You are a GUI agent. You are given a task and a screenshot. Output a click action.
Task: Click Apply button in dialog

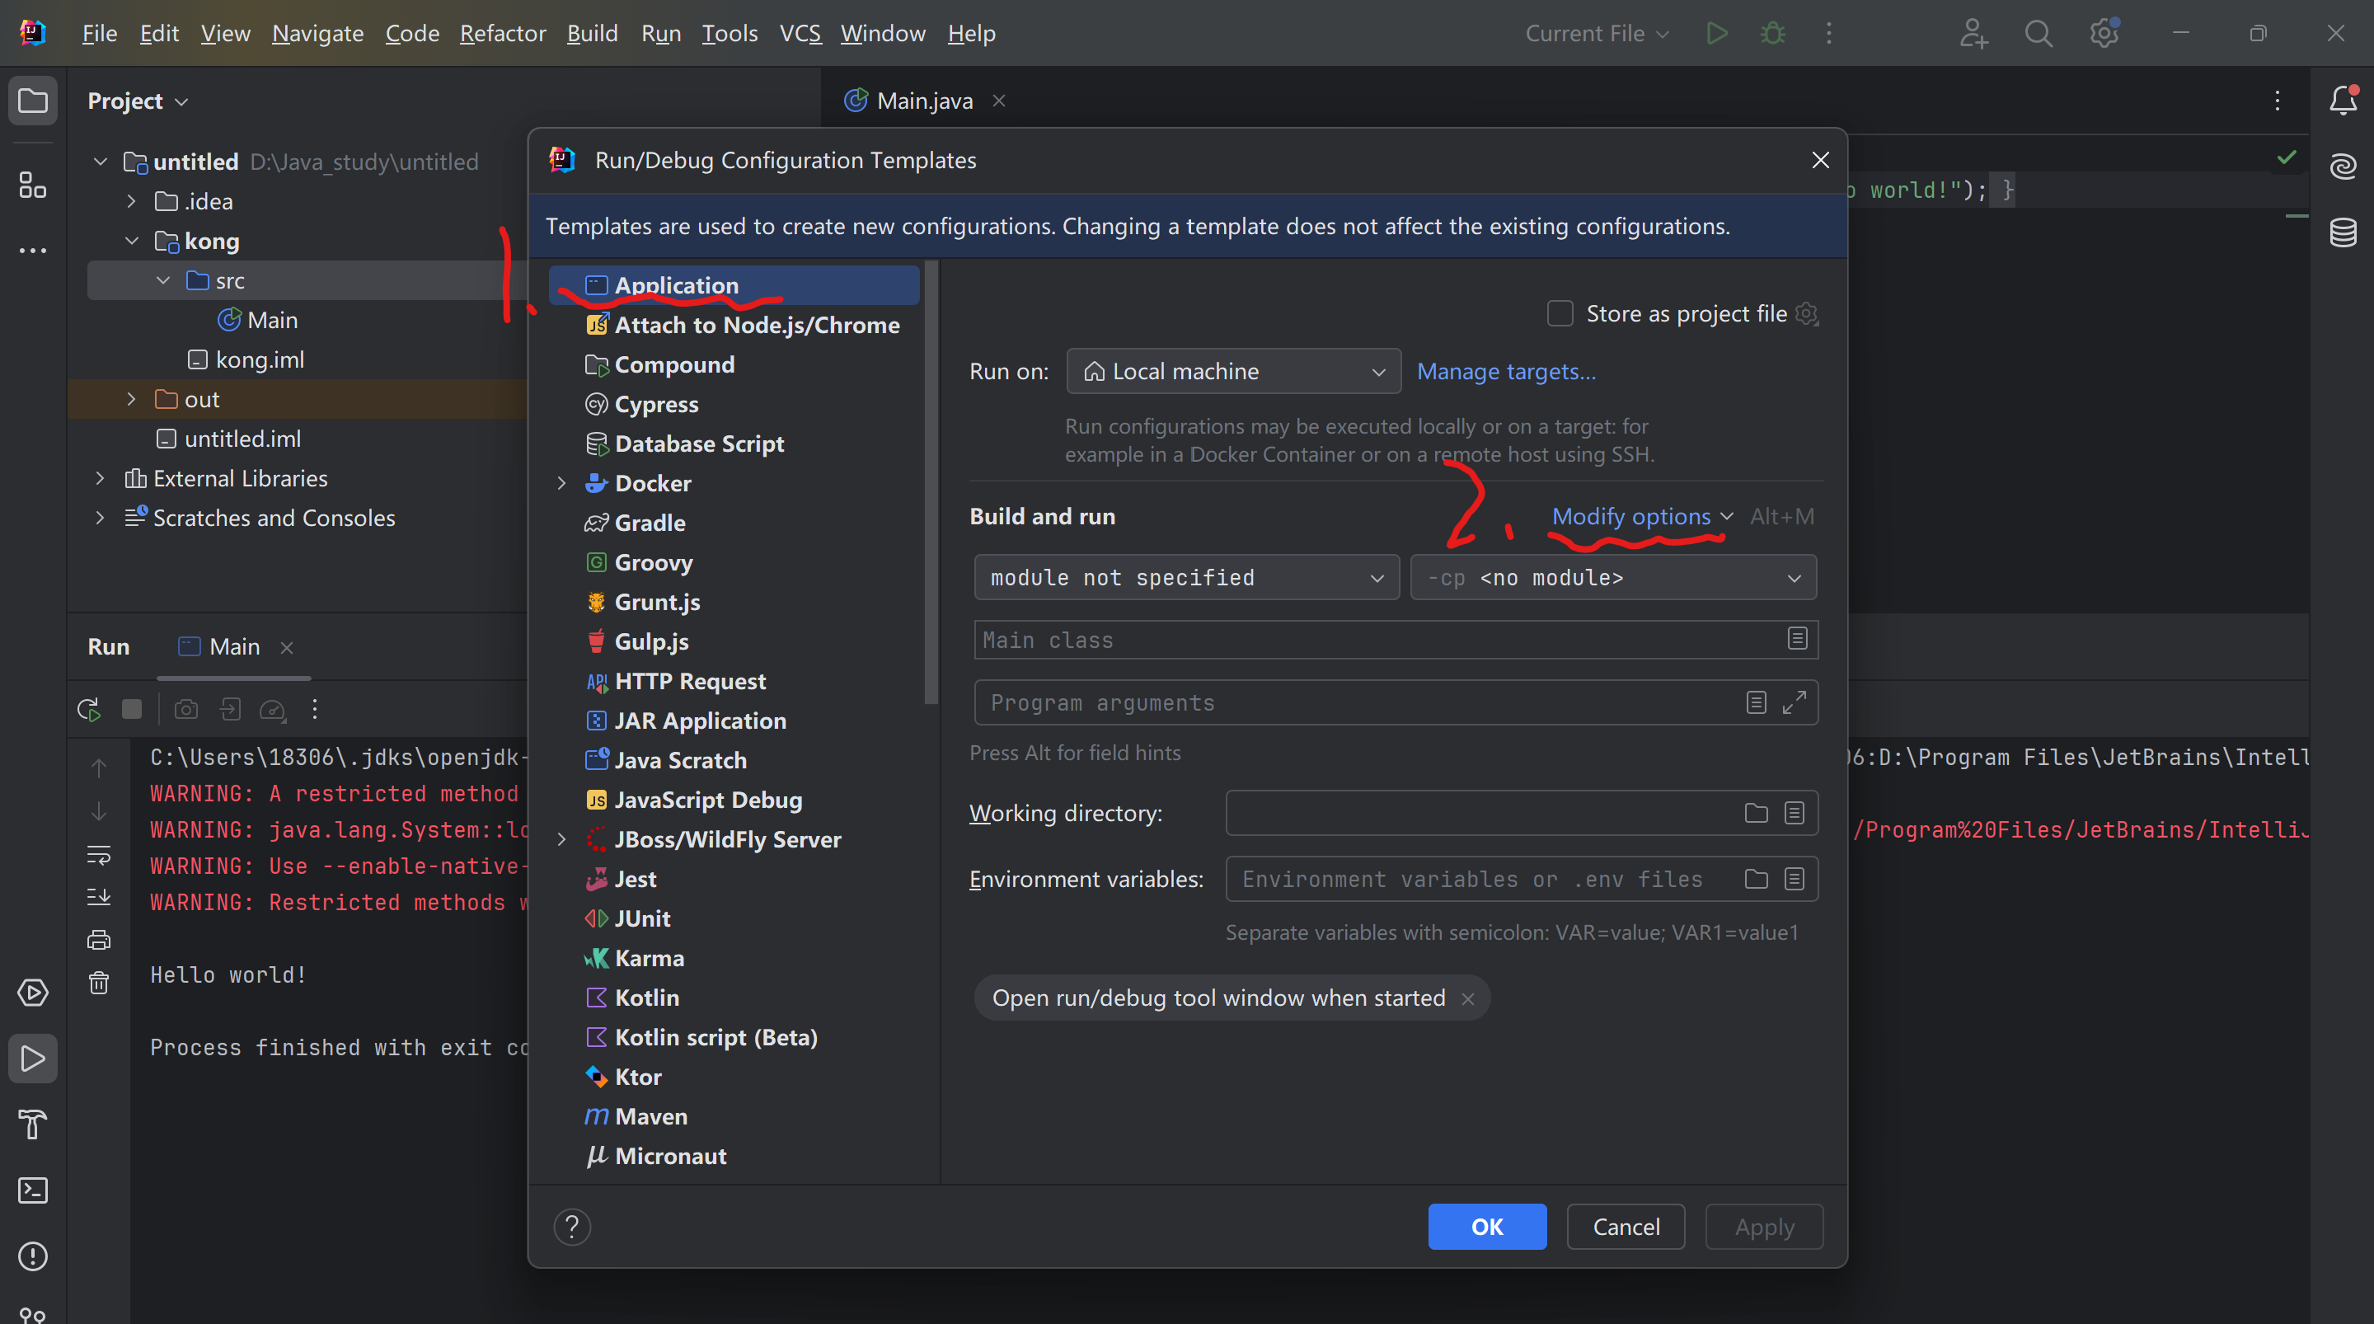[x=1764, y=1226]
